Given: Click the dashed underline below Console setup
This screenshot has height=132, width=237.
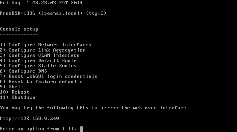Looking at the screenshot, I should click(x=19, y=34).
